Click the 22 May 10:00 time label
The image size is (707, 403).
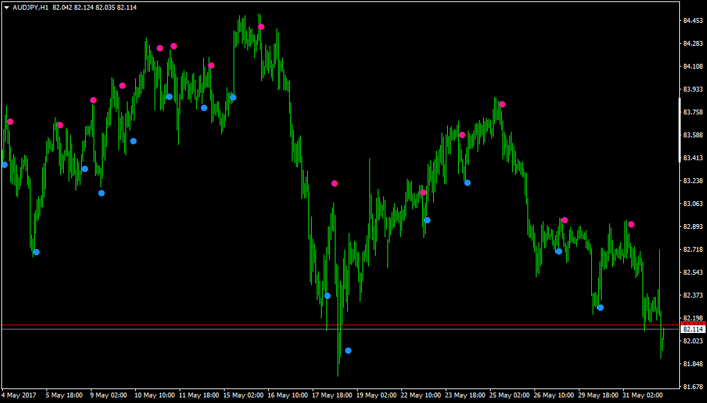pyautogui.click(x=421, y=395)
